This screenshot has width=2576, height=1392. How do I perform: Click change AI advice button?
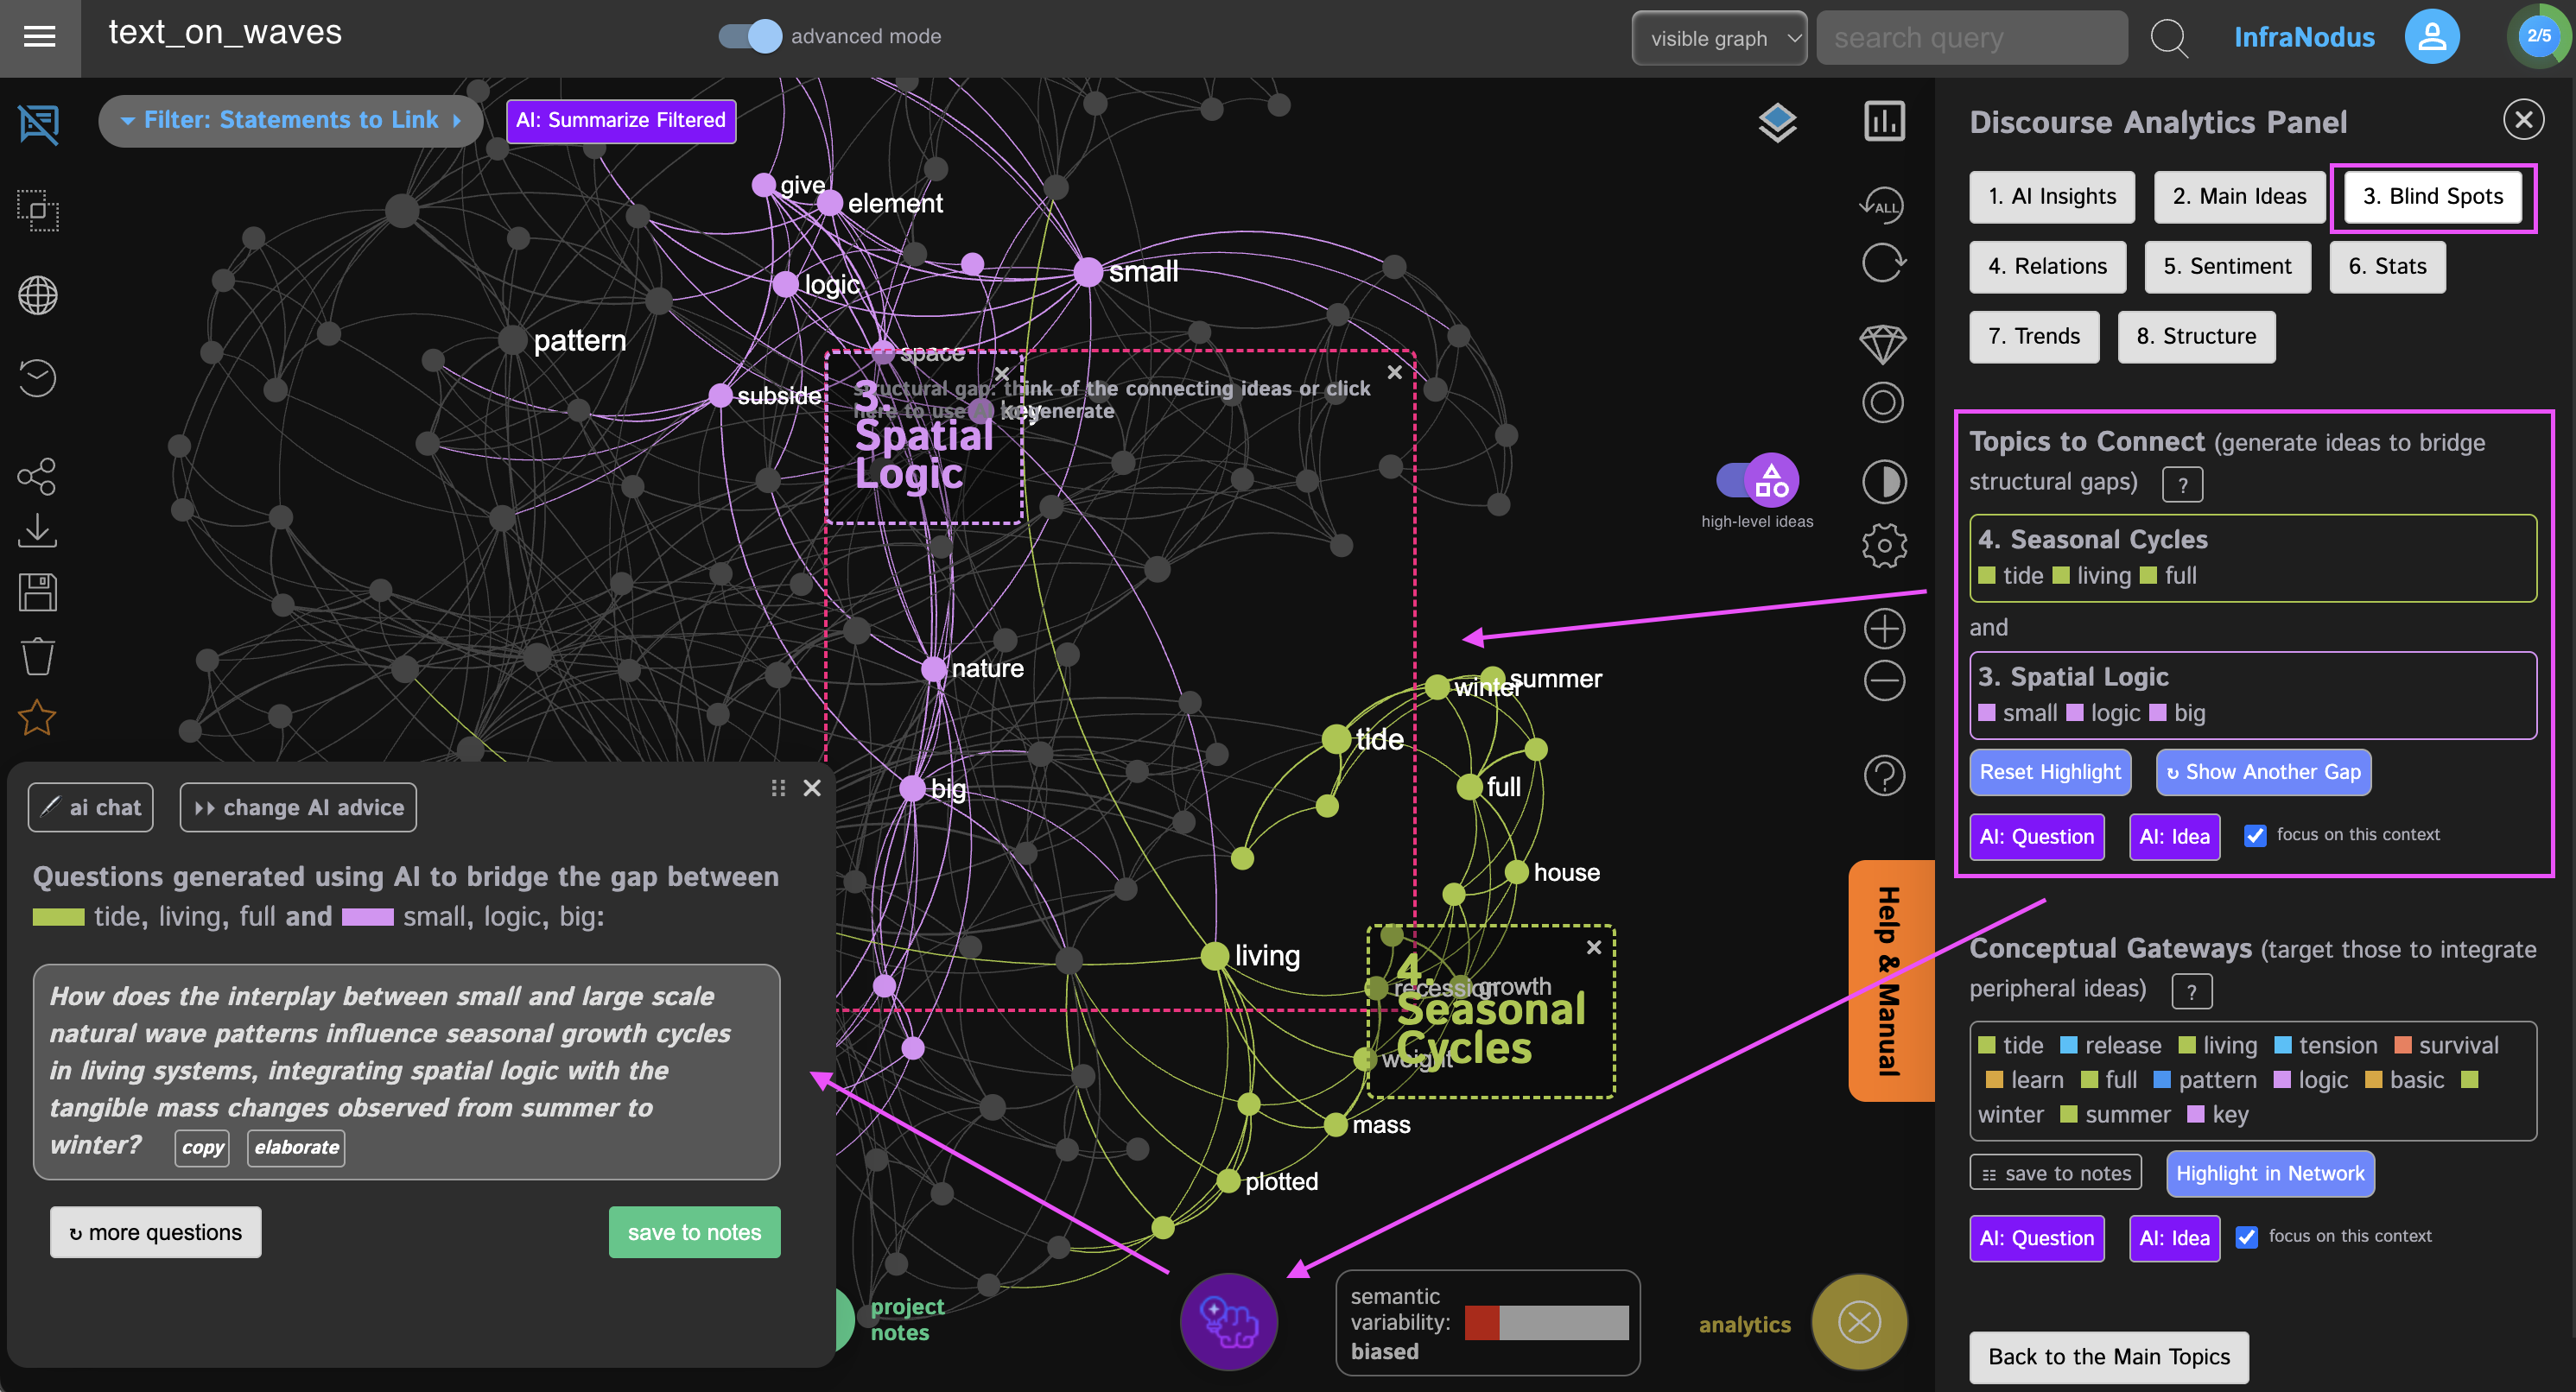click(298, 807)
